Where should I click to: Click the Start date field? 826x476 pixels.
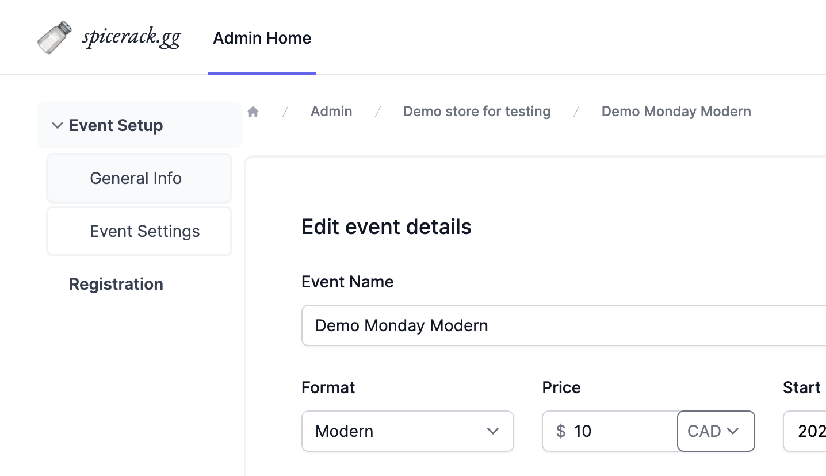[805, 431]
